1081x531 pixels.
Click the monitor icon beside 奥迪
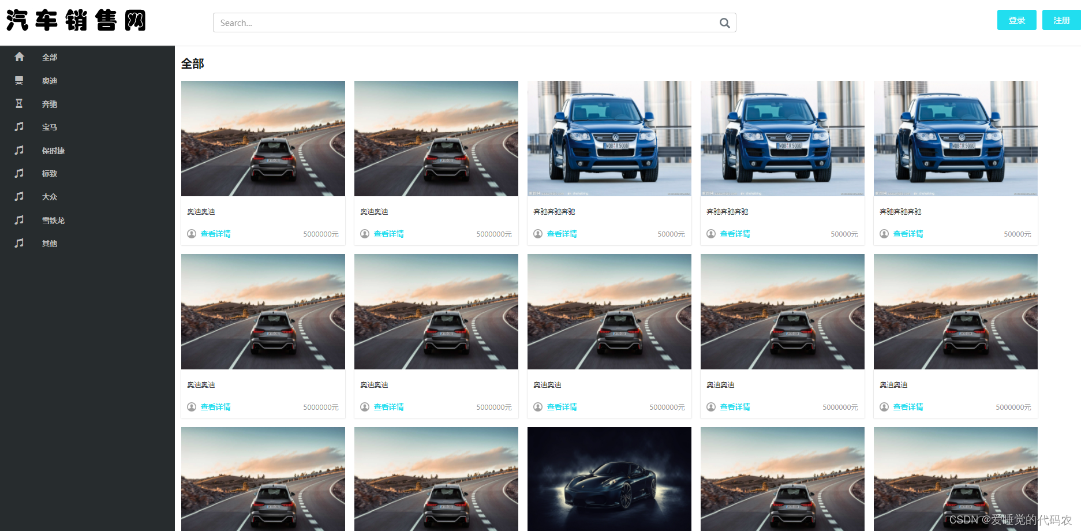pos(19,80)
